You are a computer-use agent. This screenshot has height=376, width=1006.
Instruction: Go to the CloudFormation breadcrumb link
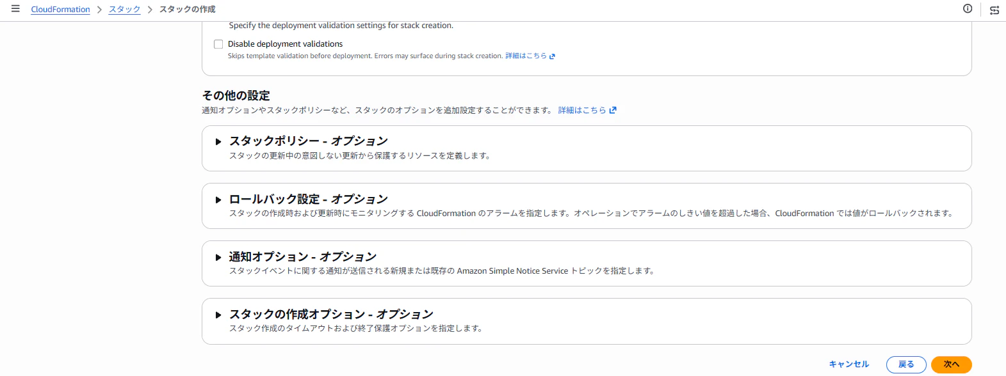click(60, 10)
